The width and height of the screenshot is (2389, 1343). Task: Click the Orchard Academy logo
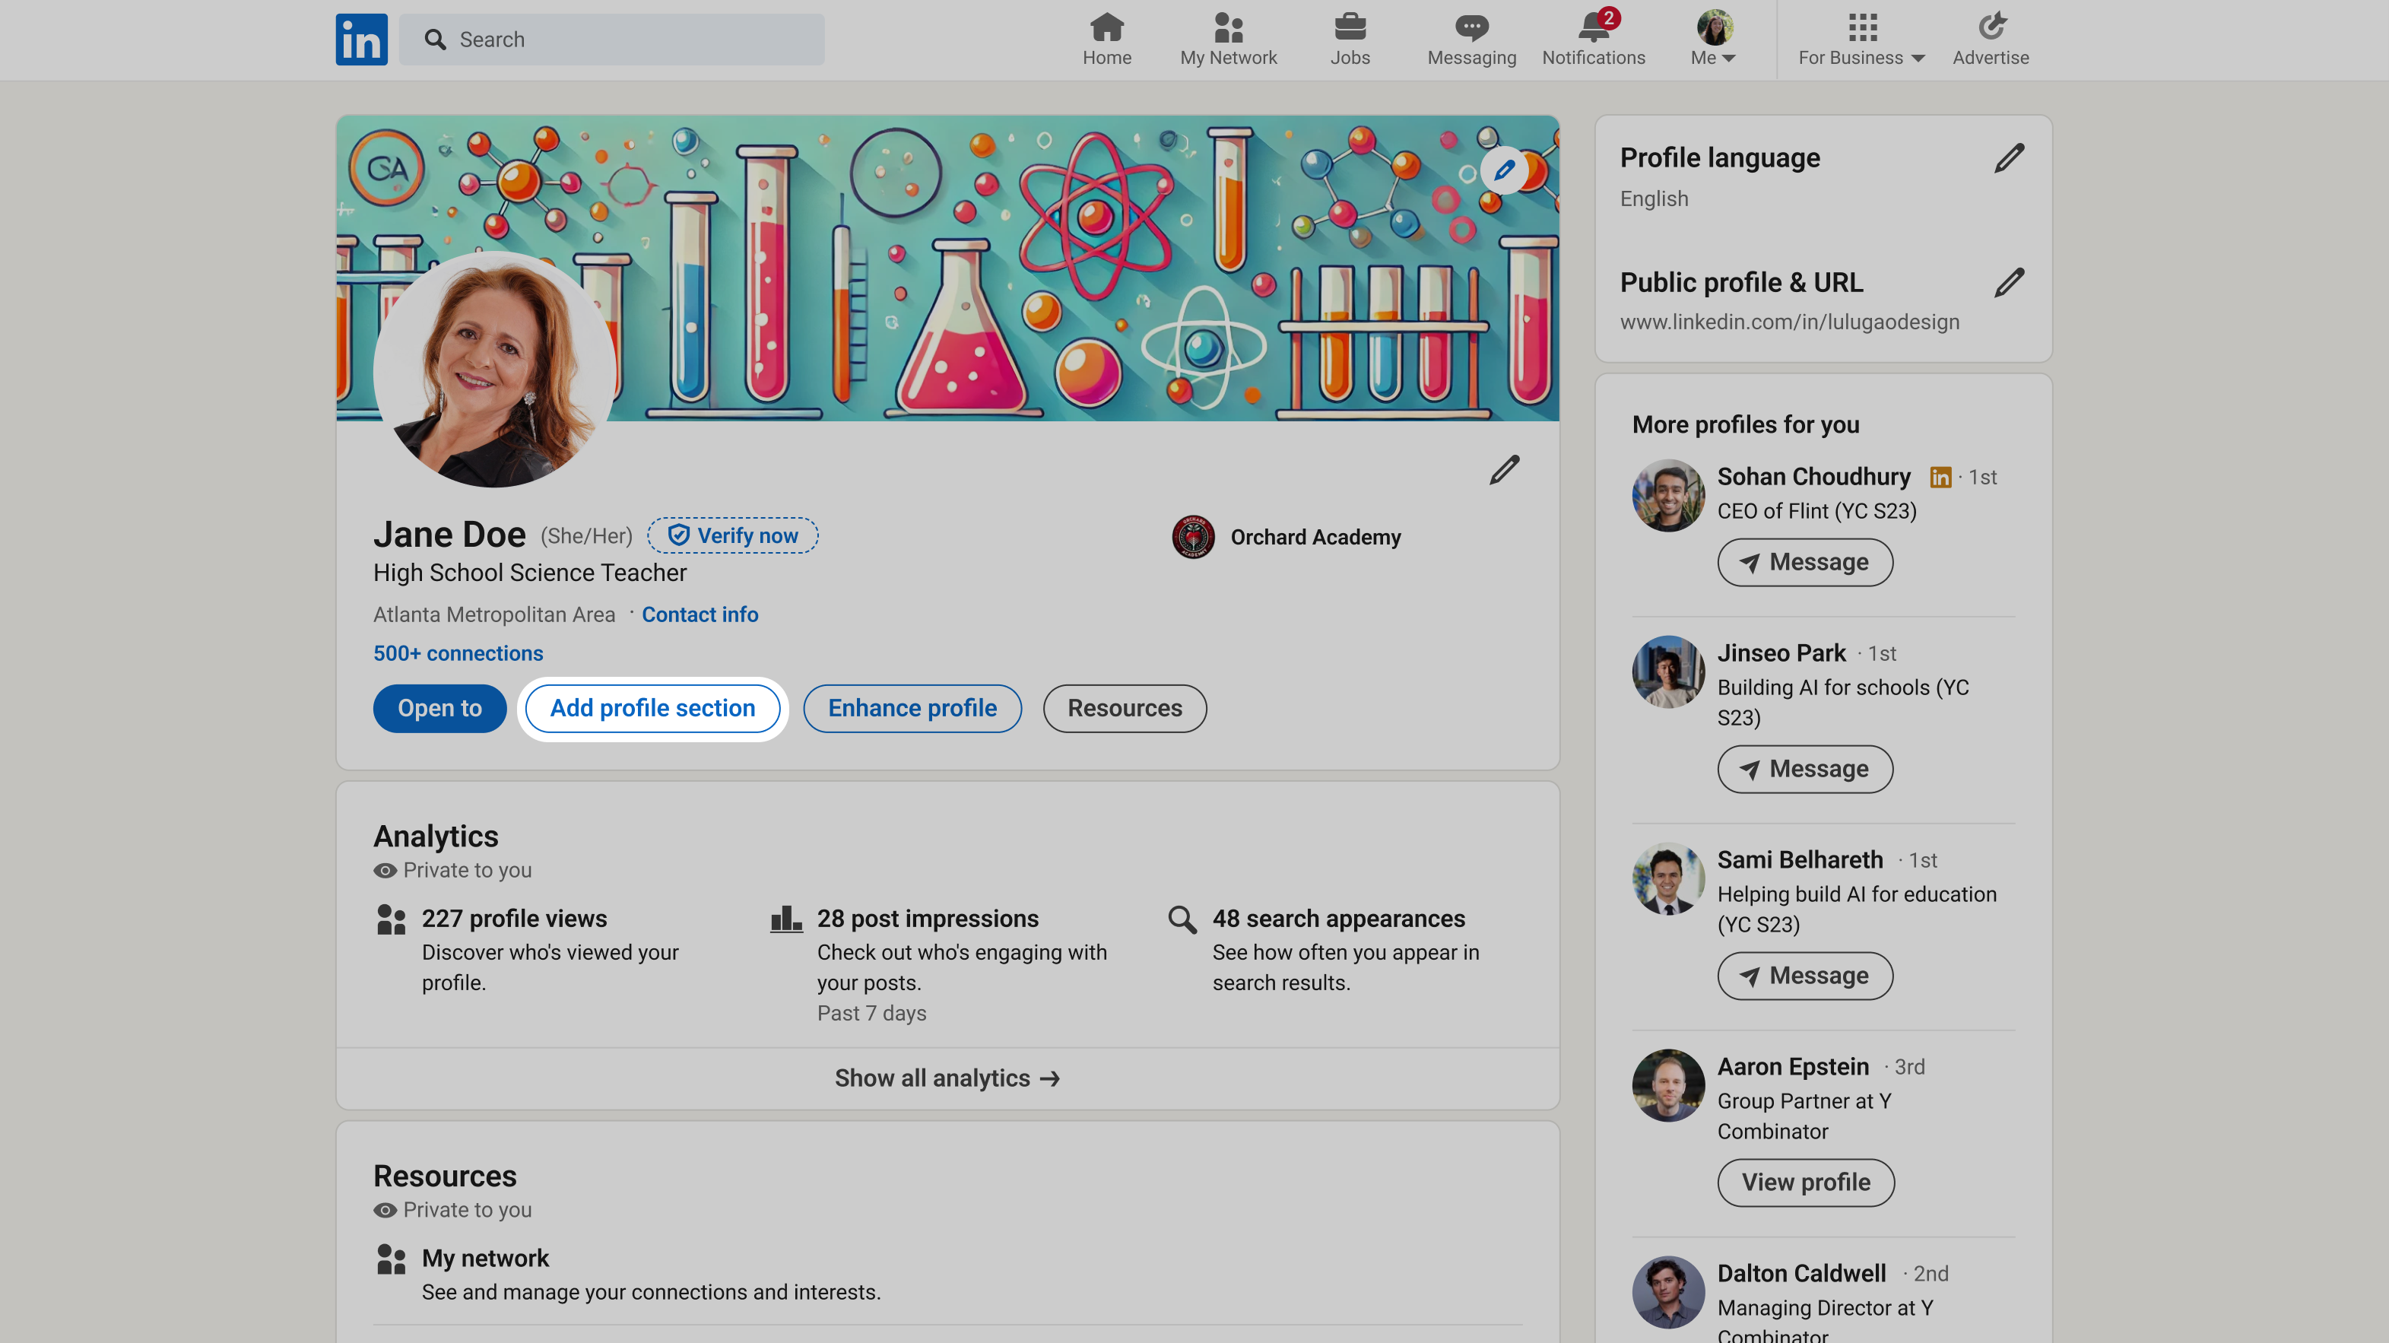tap(1193, 537)
